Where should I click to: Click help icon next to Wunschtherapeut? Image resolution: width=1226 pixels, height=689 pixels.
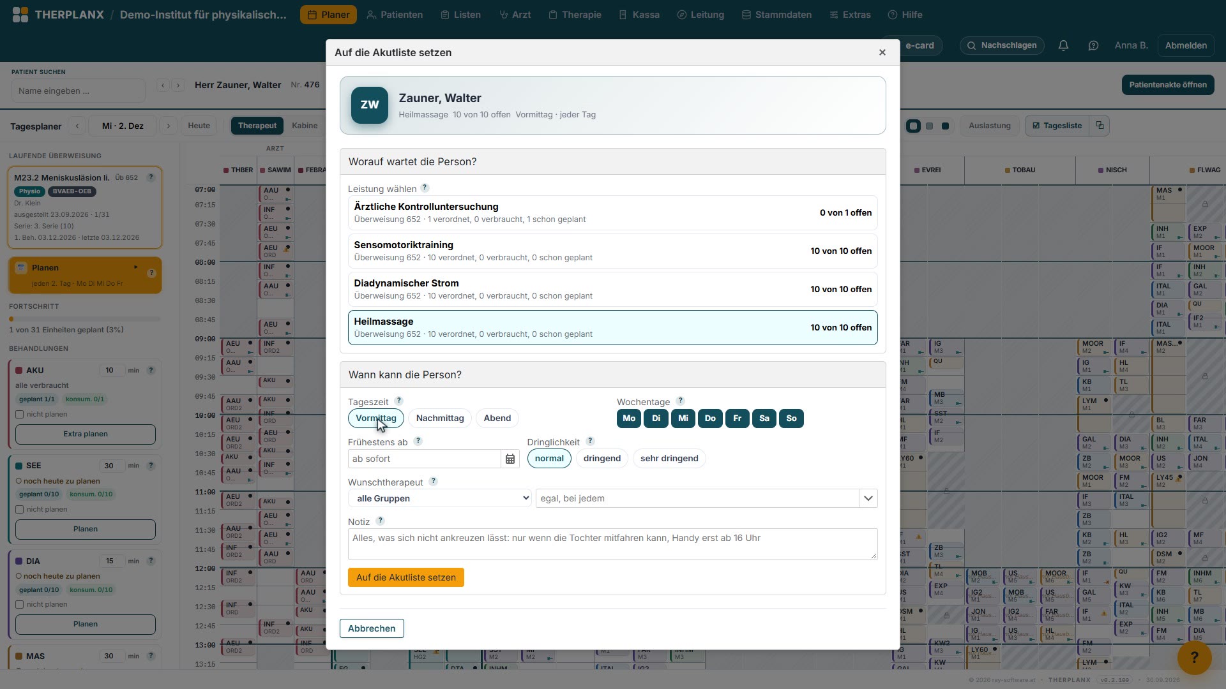434,481
